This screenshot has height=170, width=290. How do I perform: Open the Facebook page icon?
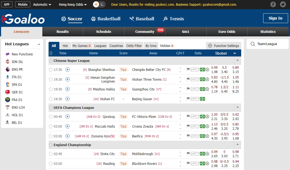click(273, 4)
